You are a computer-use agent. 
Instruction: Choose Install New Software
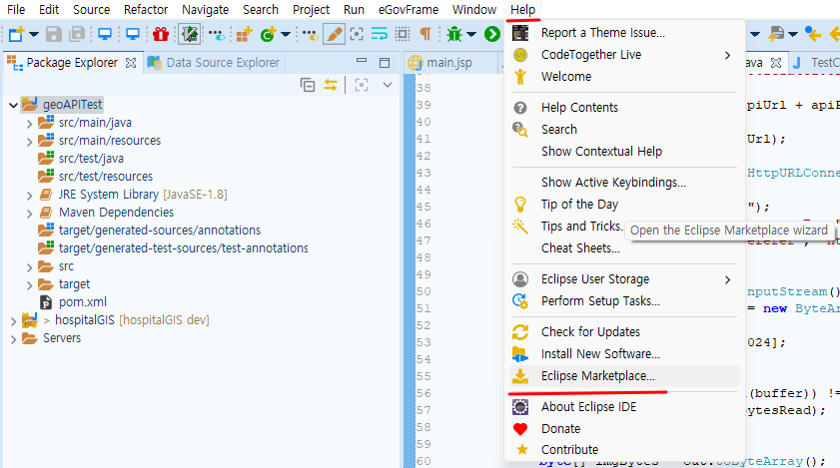[x=624, y=354]
